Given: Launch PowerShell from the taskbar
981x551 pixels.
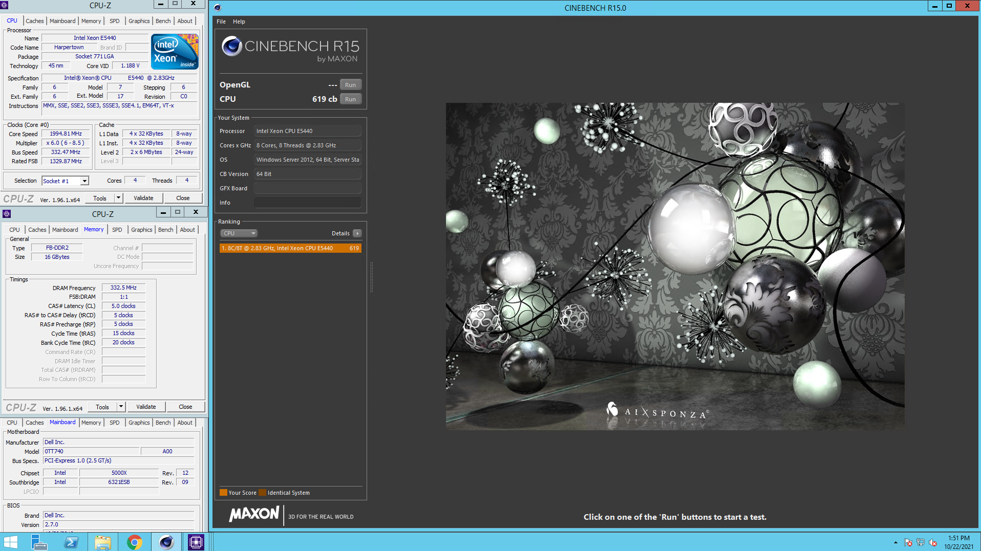Looking at the screenshot, I should pos(71,542).
